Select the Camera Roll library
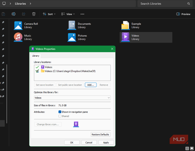This screenshot has height=151, width=195. click(26, 25)
